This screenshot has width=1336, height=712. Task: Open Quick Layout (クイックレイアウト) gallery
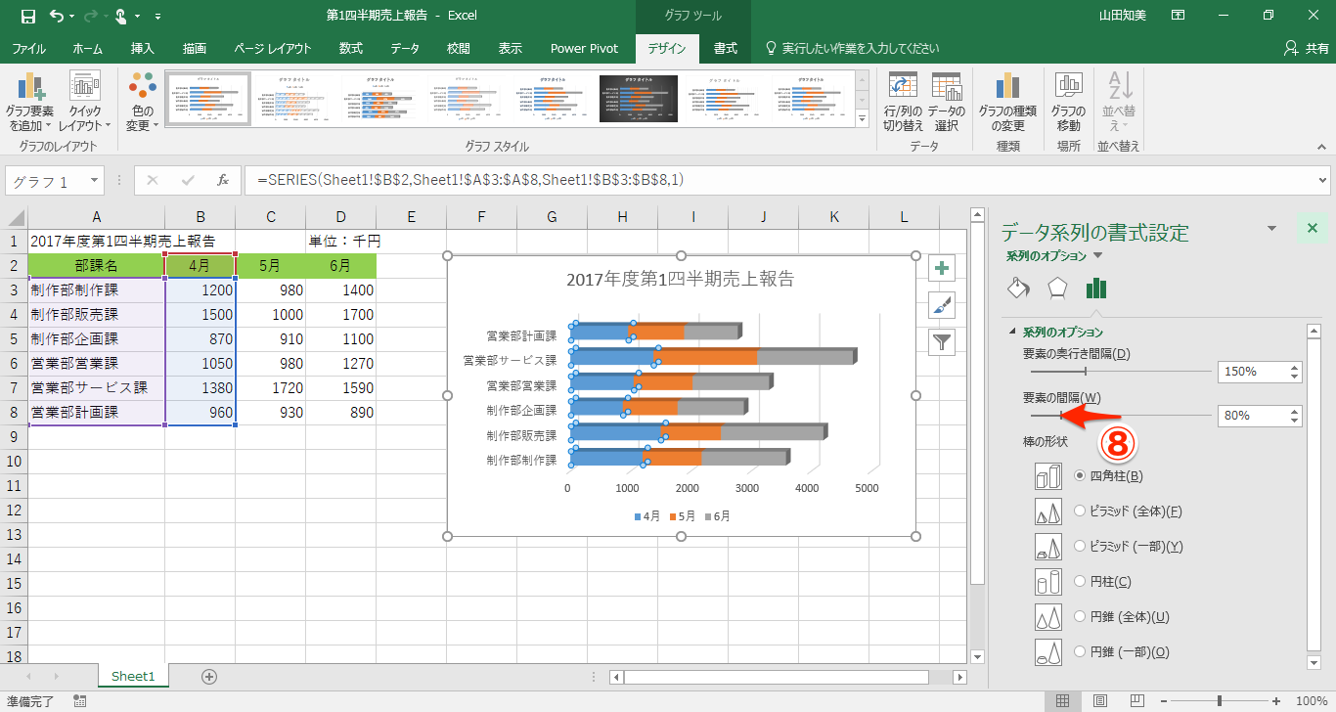tap(85, 102)
